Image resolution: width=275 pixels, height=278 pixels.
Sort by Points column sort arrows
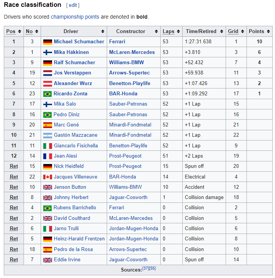click(269, 32)
